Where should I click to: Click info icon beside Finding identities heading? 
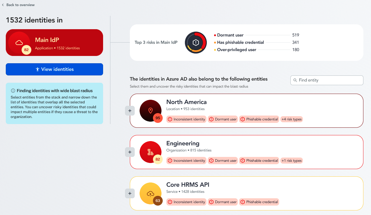pyautogui.click(x=13, y=91)
